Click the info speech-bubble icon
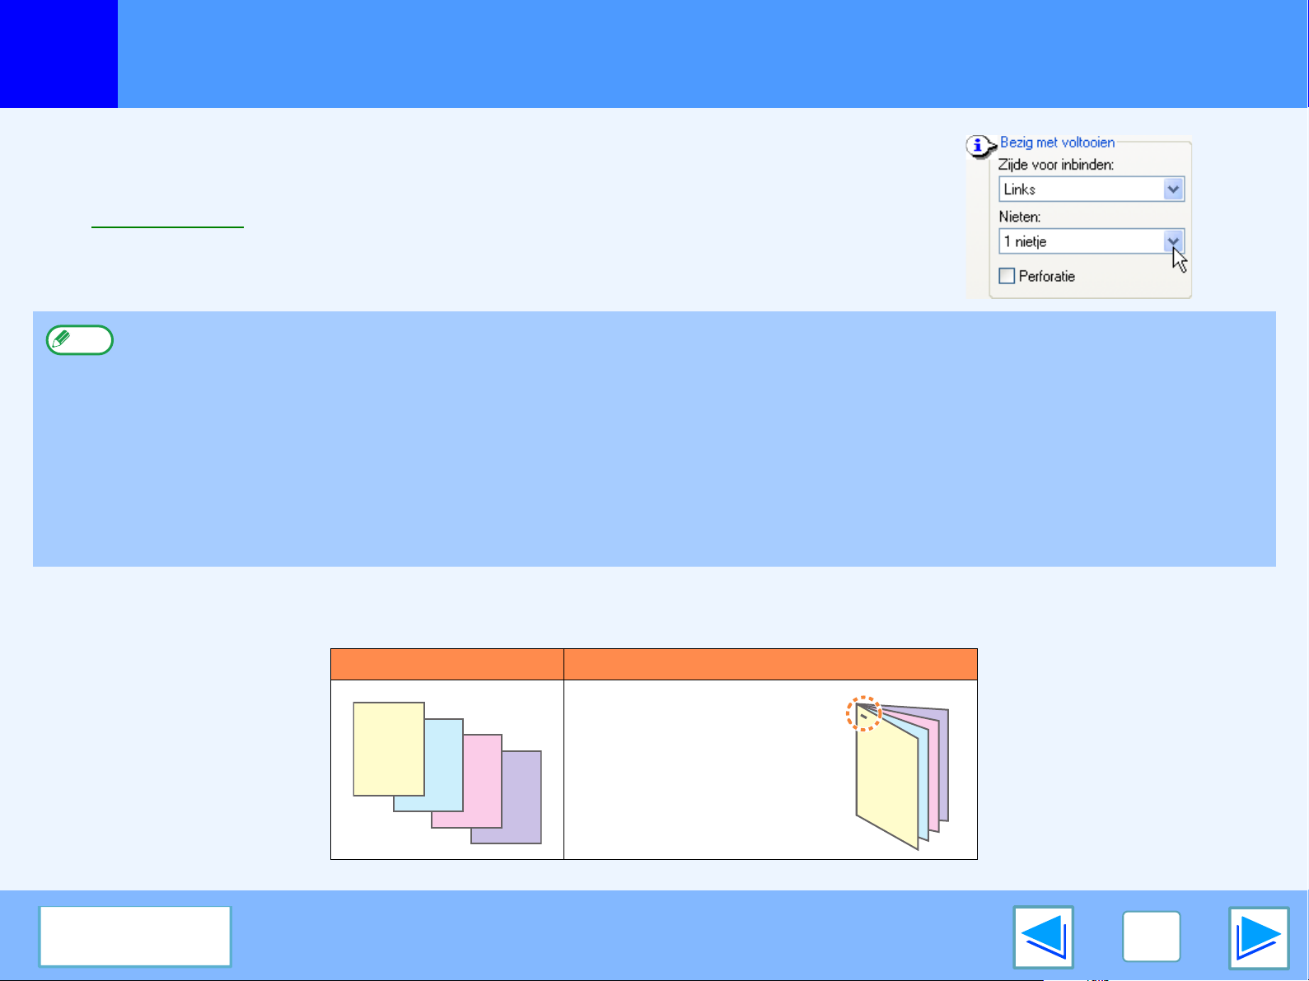Screen dimensions: 1309x981 pyautogui.click(x=978, y=147)
